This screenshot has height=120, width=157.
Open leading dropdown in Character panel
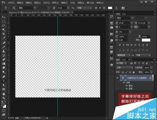[x=149, y=23]
